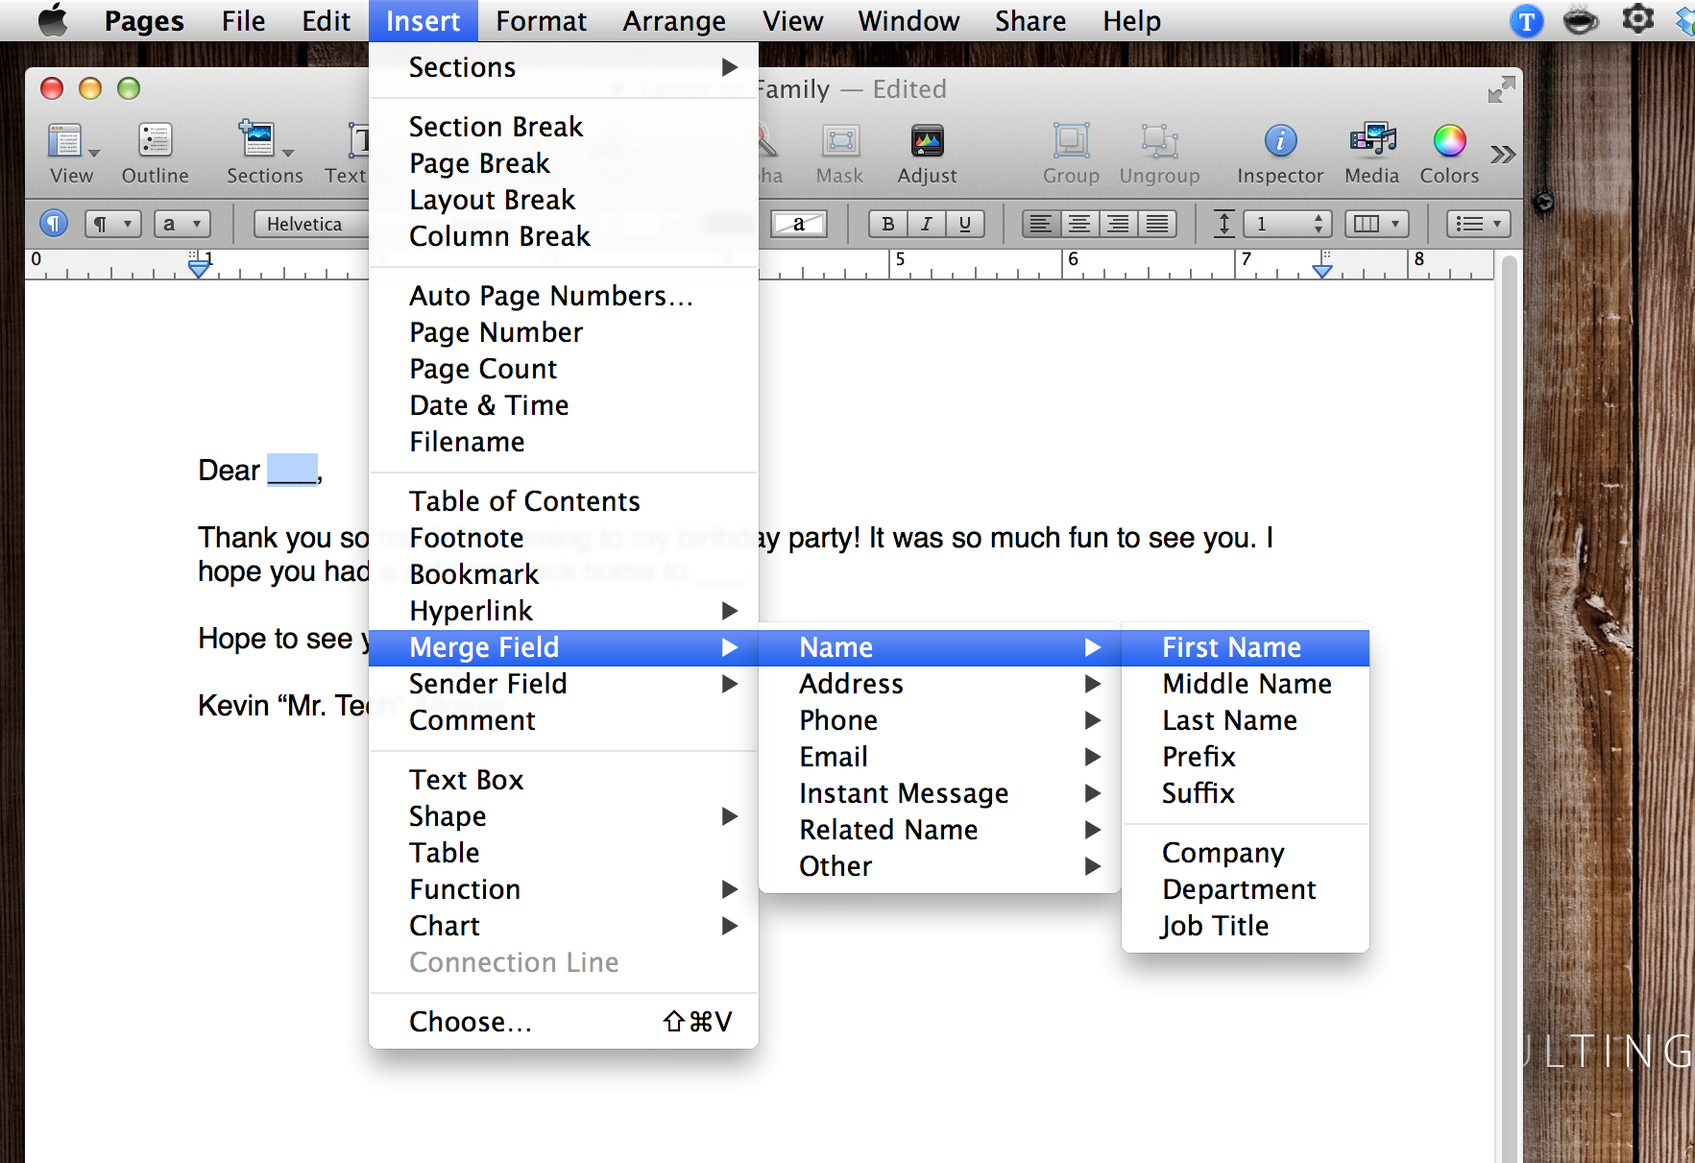Viewport: 1695px width, 1163px height.
Task: Open the Media browser
Action: coord(1372,152)
